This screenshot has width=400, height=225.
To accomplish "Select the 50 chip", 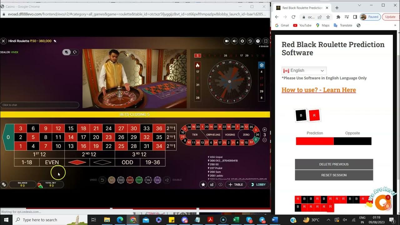I will coord(112,180).
